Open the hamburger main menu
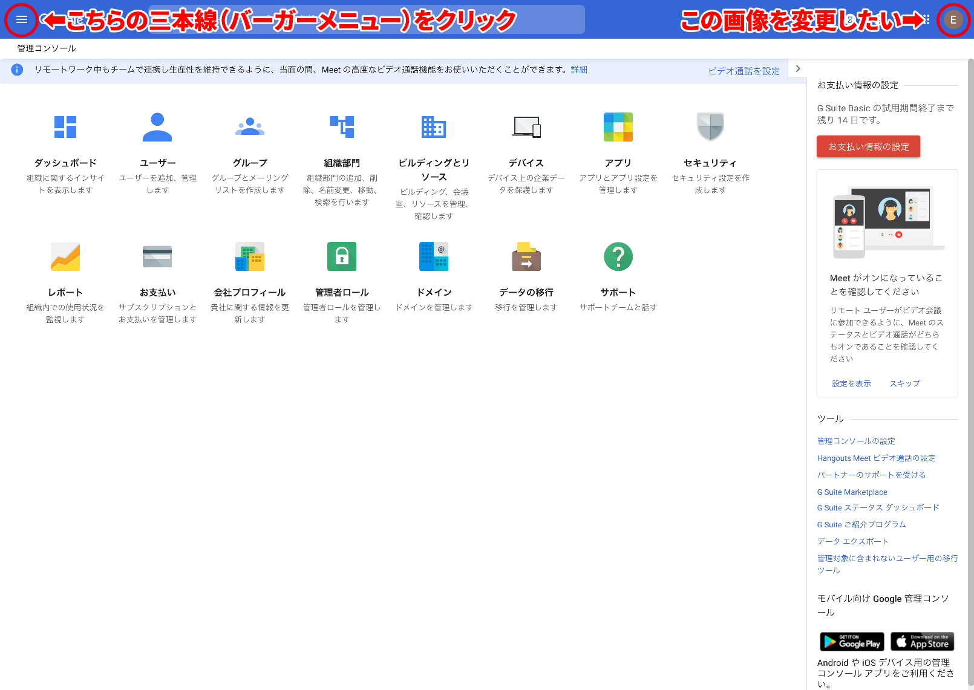This screenshot has height=690, width=974. point(22,20)
